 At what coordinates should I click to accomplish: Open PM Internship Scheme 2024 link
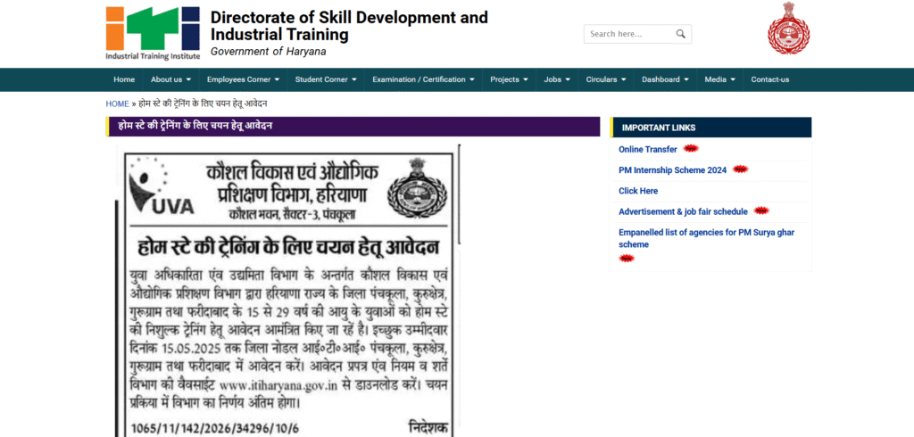click(x=672, y=169)
